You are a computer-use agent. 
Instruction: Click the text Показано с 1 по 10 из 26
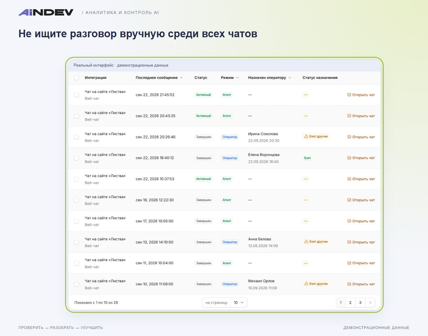[x=96, y=303]
